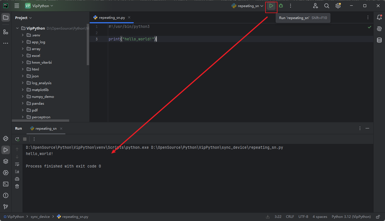The image size is (385, 221).
Task: Open Code With Me add-user icon
Action: click(316, 6)
